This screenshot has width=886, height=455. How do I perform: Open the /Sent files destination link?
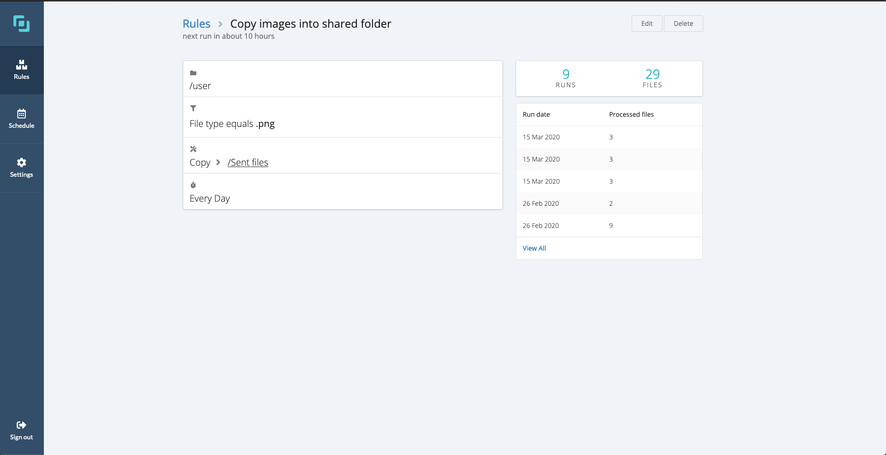pyautogui.click(x=247, y=162)
